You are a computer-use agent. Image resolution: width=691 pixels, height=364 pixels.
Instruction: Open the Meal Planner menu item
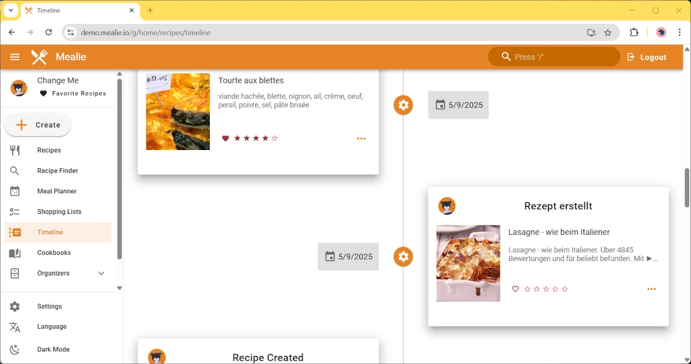coord(58,191)
